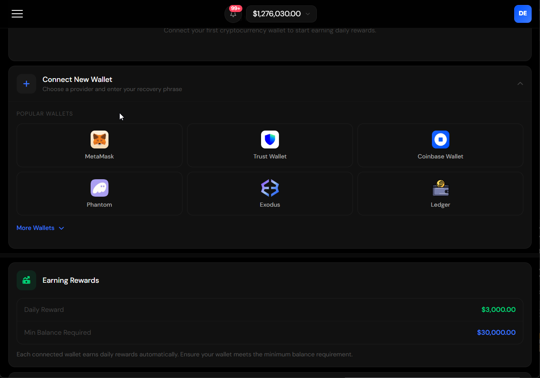Click the "Connect New Wallet" heading
This screenshot has height=378, width=540.
77,79
